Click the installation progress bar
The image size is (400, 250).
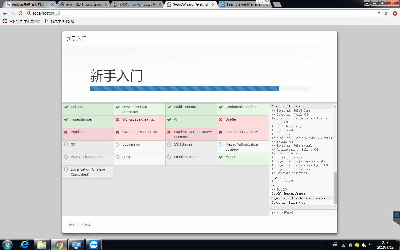click(200, 88)
